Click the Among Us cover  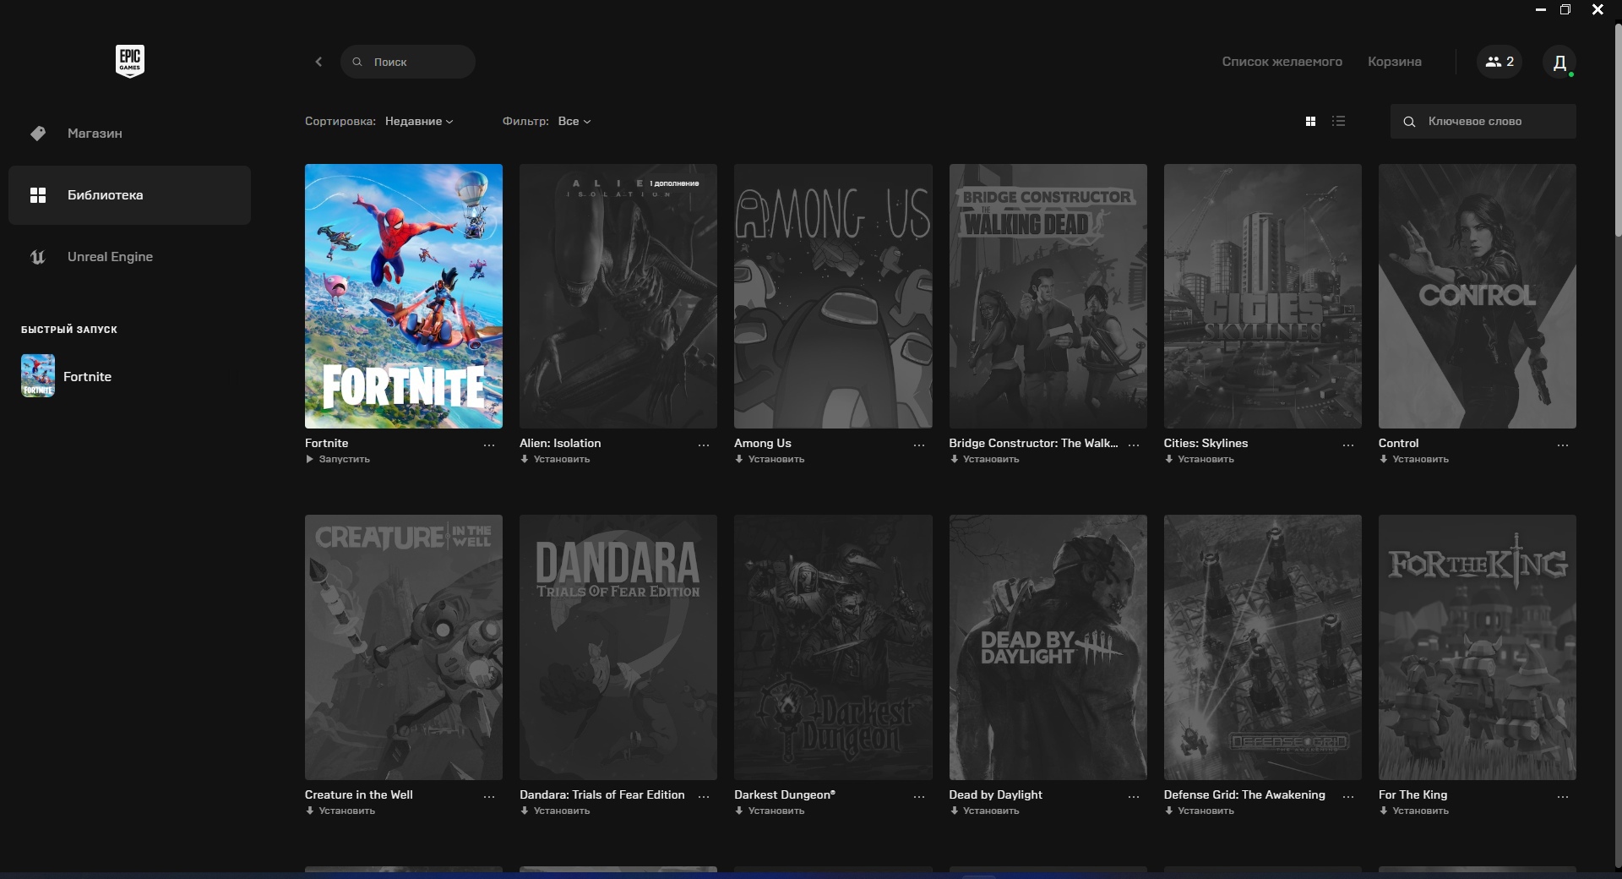click(833, 296)
